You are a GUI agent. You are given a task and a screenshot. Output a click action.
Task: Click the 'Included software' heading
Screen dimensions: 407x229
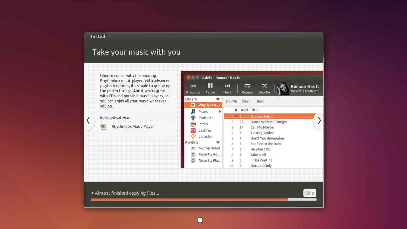click(x=116, y=117)
